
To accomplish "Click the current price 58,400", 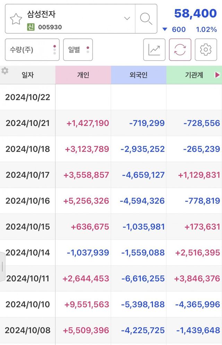I will [x=195, y=14].
